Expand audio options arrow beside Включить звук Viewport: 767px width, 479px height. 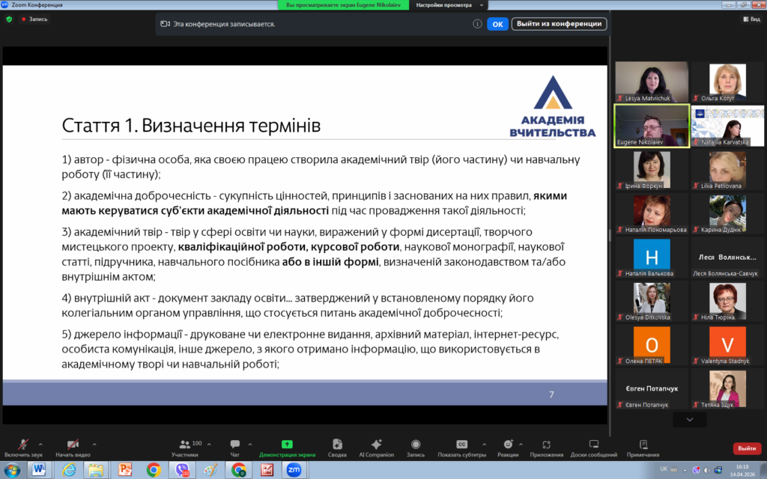tap(40, 443)
